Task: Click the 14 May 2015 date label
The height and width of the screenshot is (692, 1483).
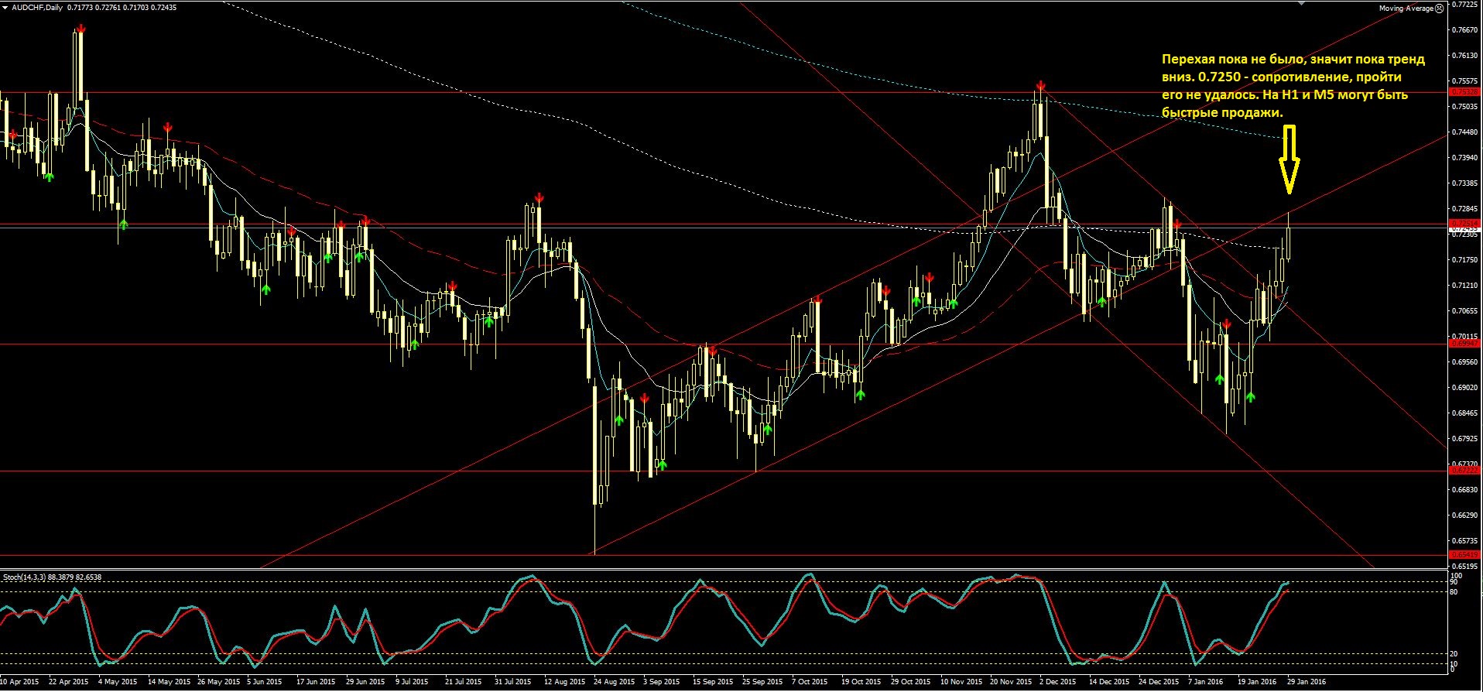Action: pyautogui.click(x=168, y=683)
